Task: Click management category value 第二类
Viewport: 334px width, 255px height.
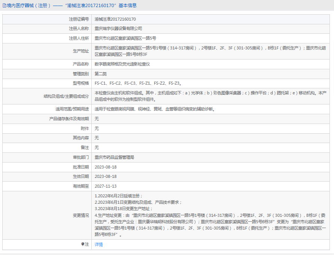Action: tap(101, 74)
